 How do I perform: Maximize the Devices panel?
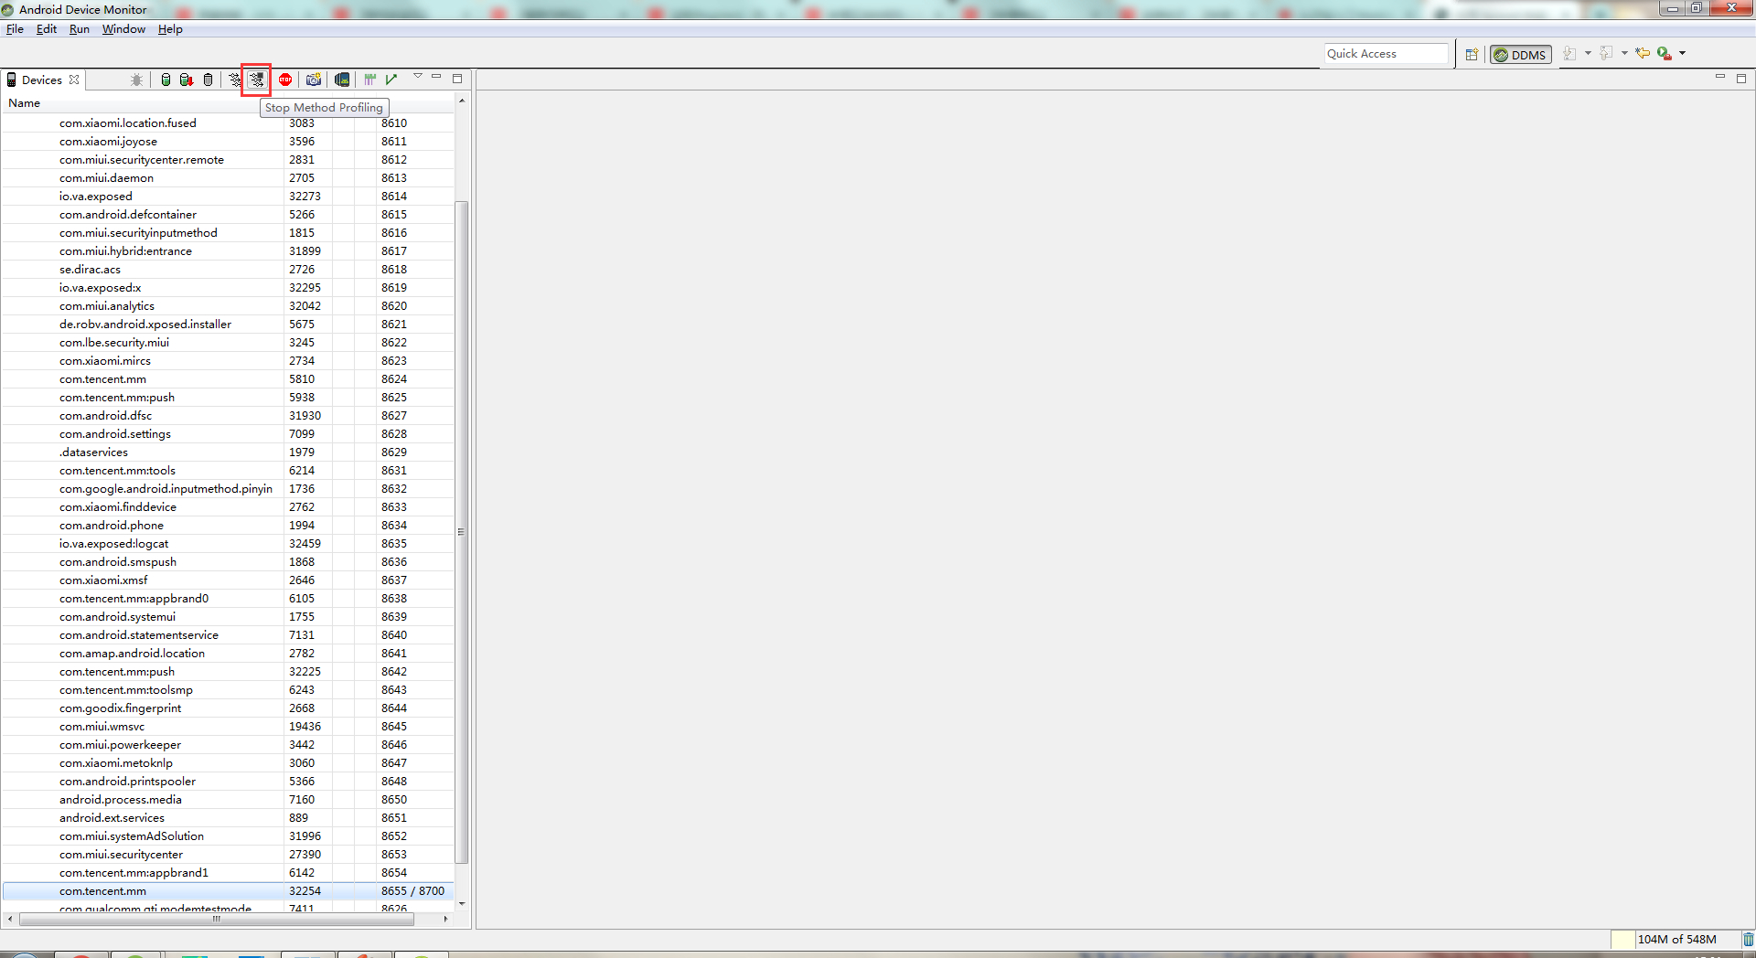coord(457,79)
